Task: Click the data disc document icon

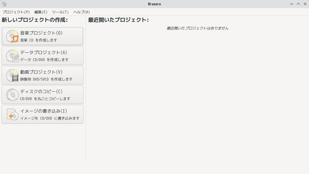Action: point(12,56)
